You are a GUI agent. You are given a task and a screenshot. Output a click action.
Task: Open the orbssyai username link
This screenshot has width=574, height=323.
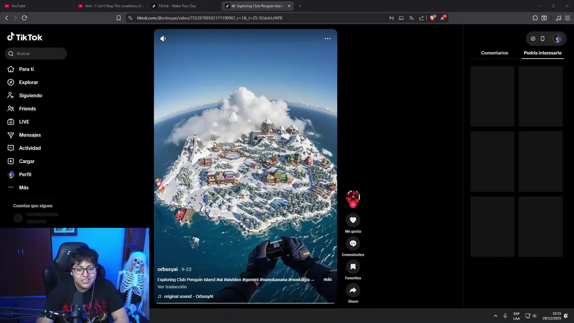[x=167, y=269]
